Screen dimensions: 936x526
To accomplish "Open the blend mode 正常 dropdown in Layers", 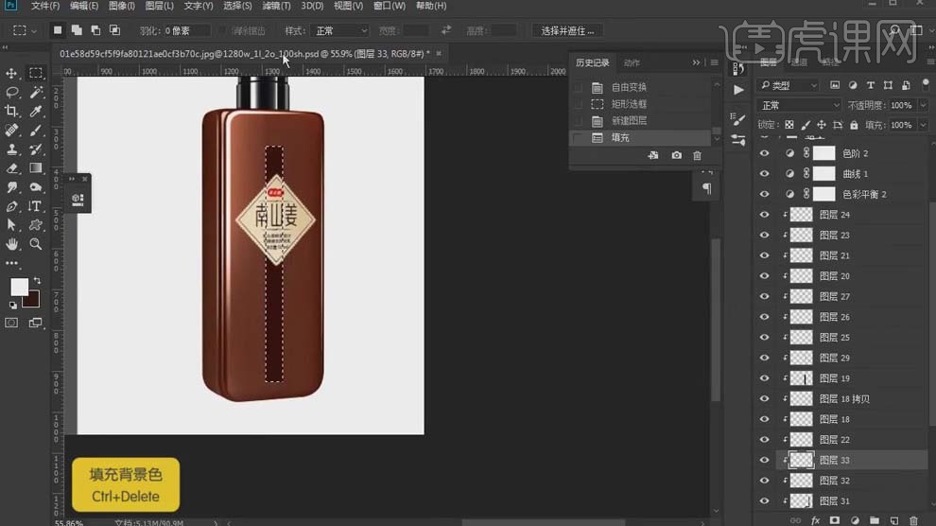I will 799,105.
